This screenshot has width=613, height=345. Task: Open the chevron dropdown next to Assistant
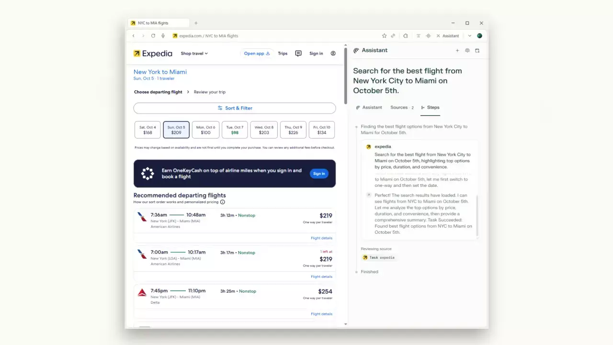click(x=470, y=36)
